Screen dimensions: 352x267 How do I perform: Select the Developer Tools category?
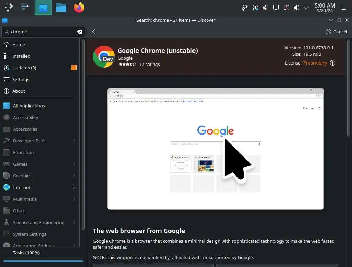40,141
